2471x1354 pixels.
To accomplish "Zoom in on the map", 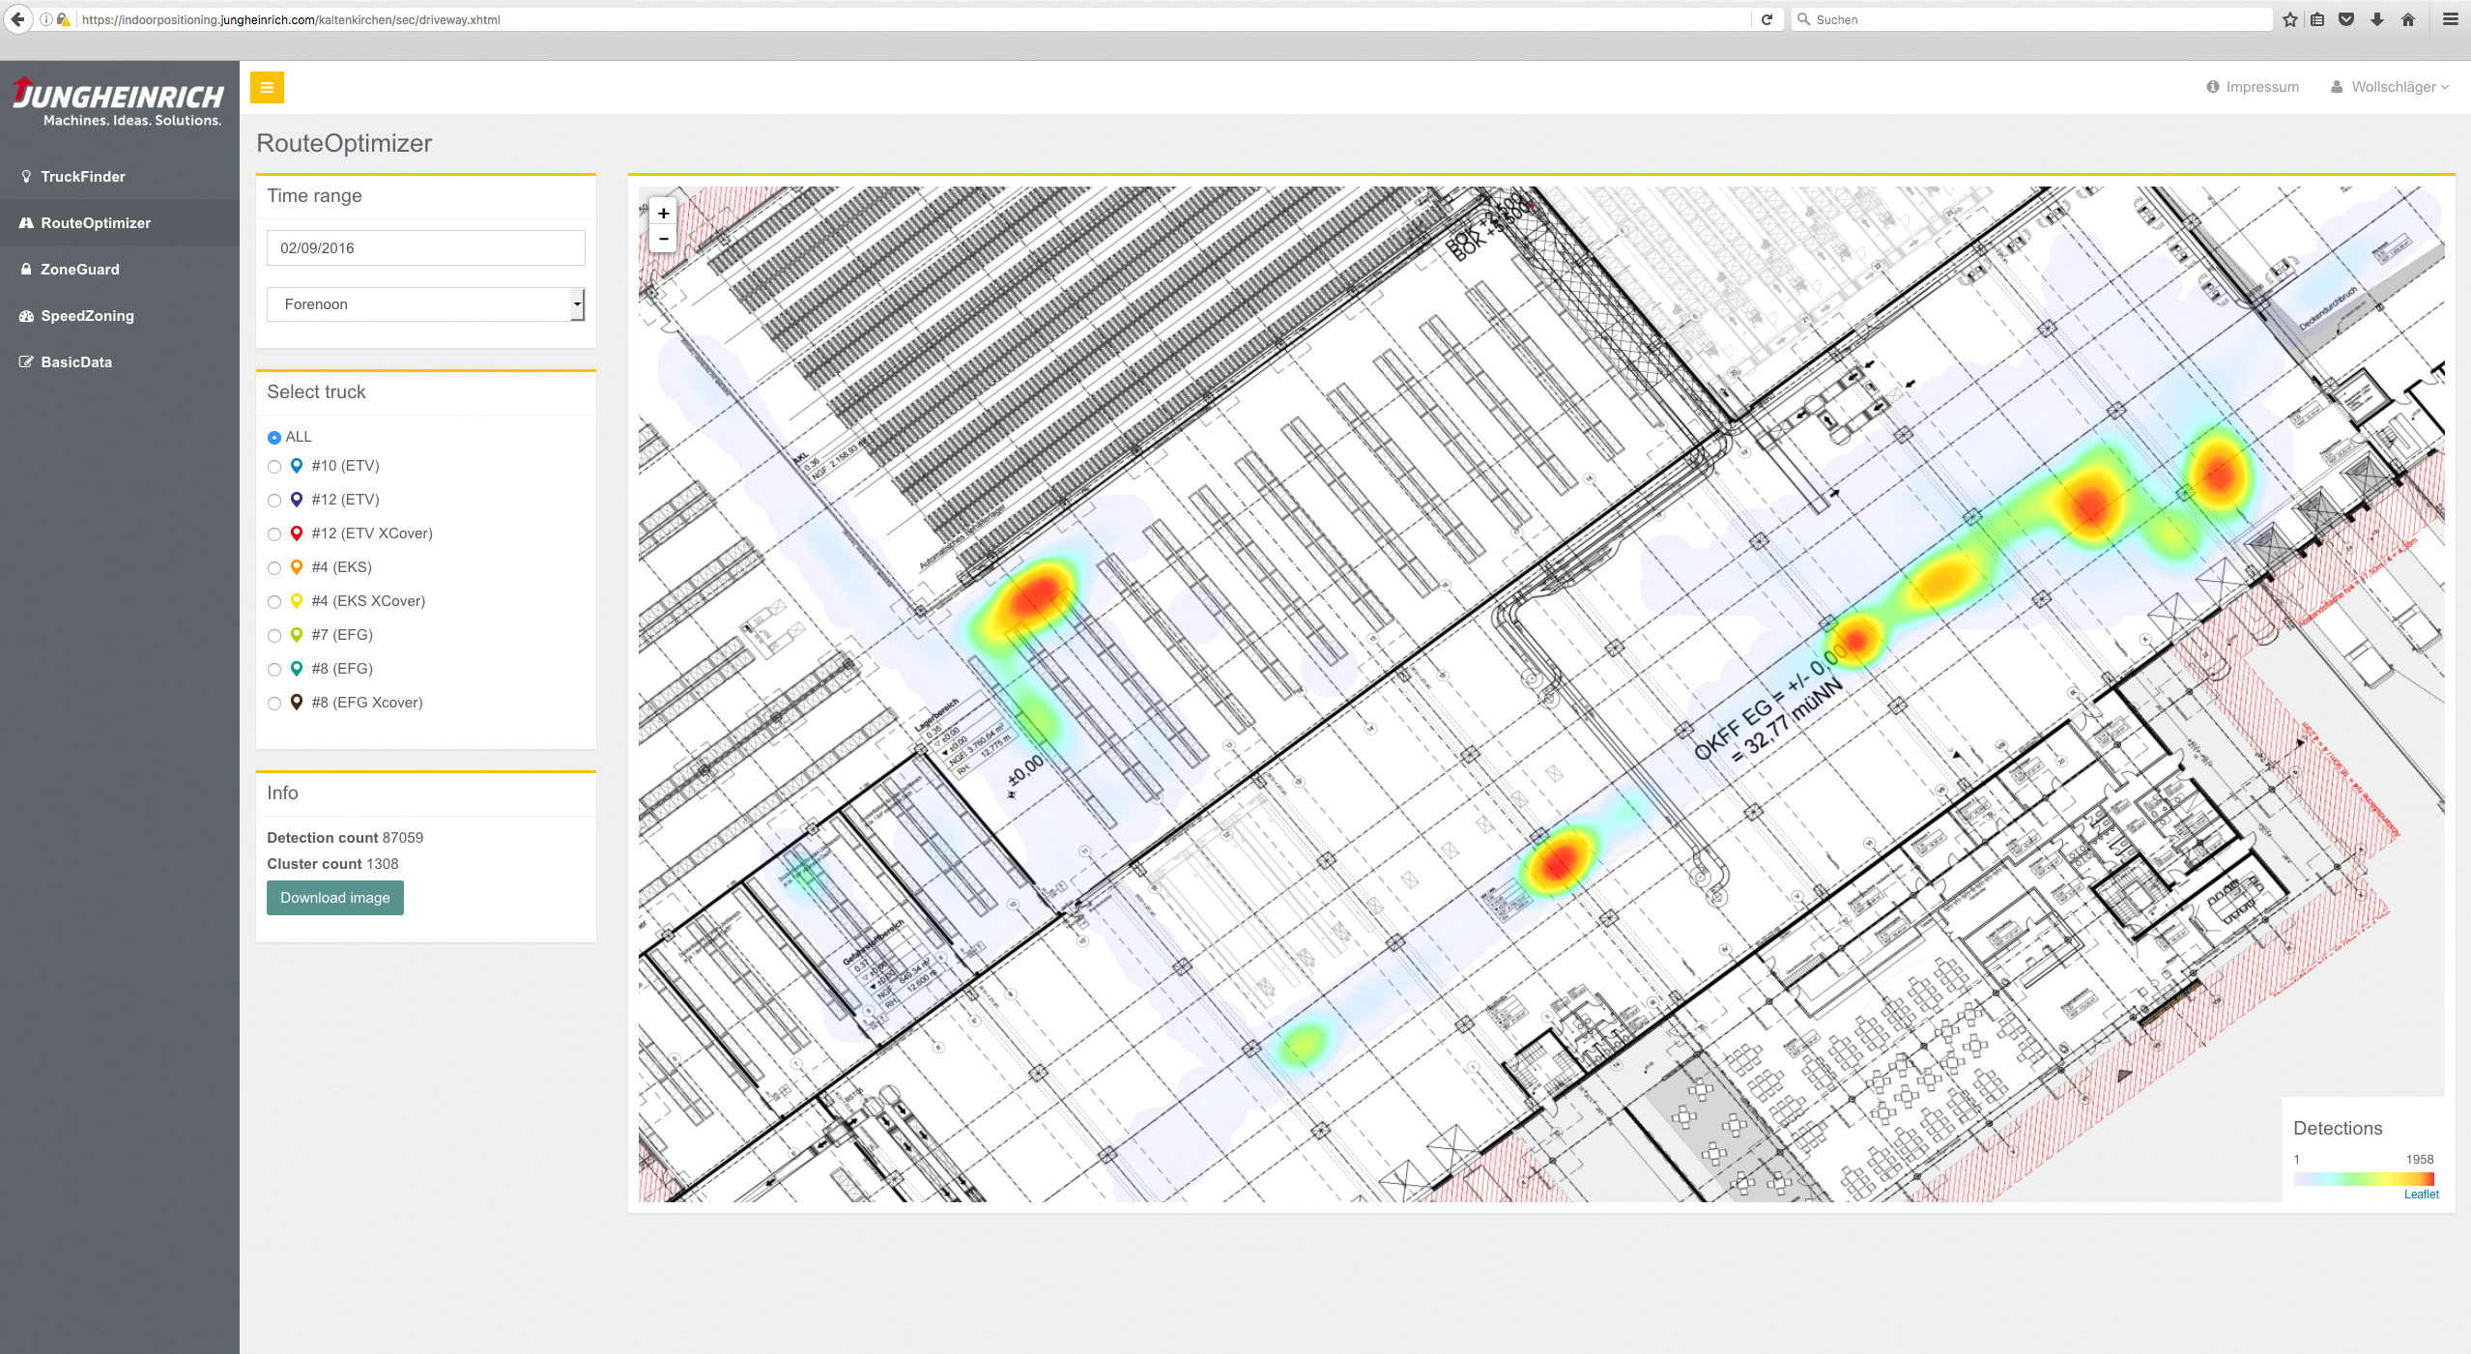I will click(663, 213).
